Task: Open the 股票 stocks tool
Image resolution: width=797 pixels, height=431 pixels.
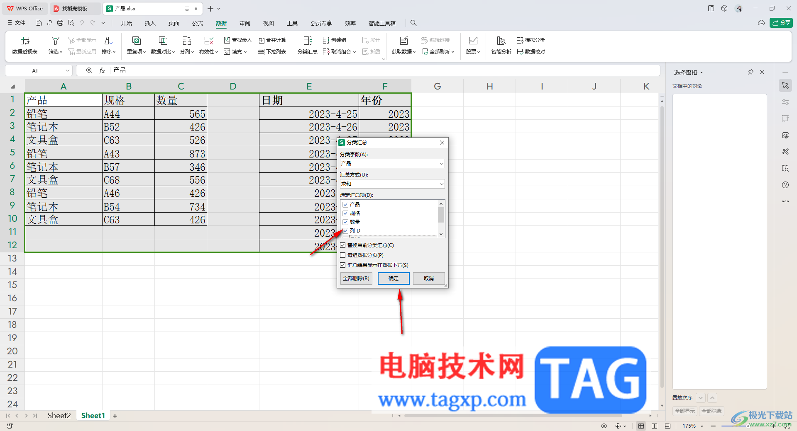Action: (x=473, y=45)
